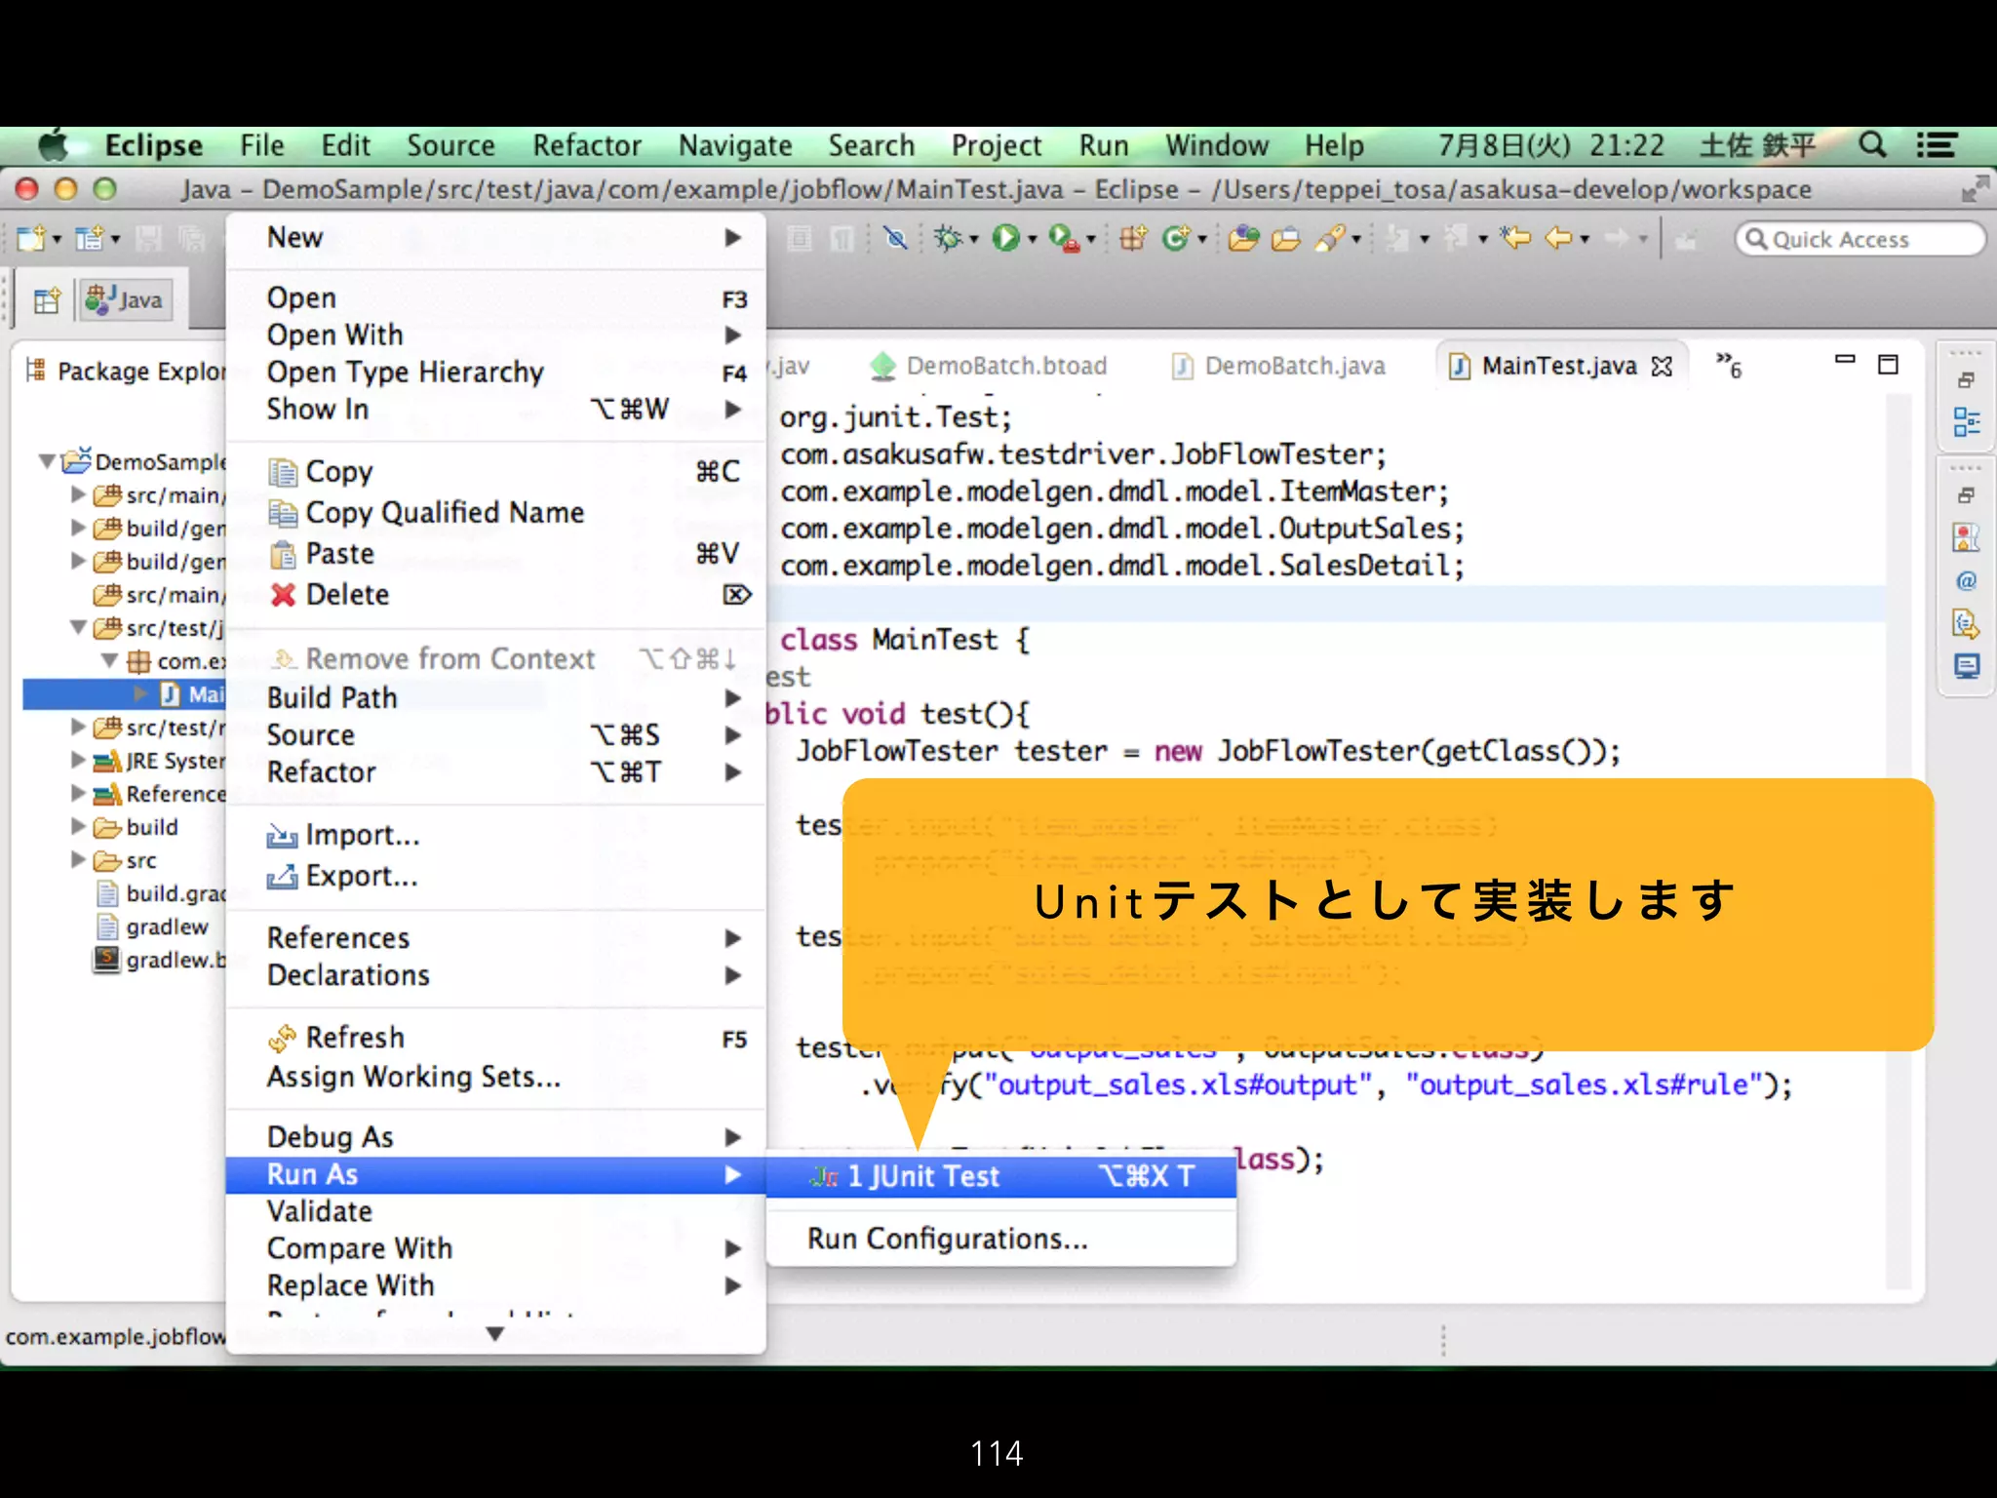Show hidden editor tabs list
Viewport: 1997px width, 1498px height.
point(1729,365)
